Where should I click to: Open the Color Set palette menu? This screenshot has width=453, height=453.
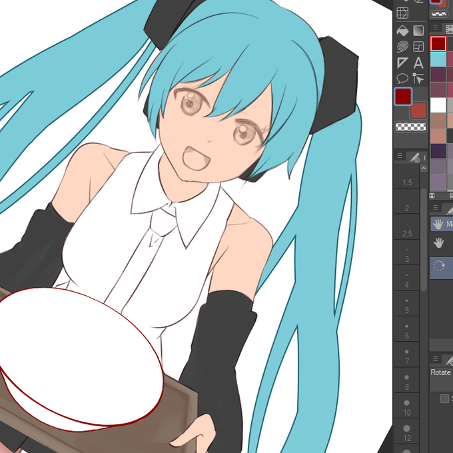coord(436,27)
